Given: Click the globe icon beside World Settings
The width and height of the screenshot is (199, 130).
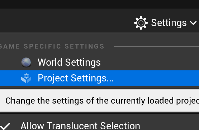Looking at the screenshot, I should click(x=26, y=62).
